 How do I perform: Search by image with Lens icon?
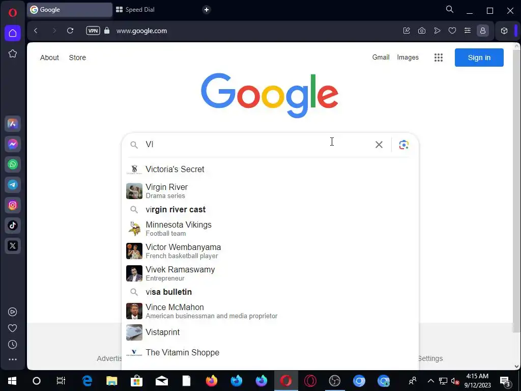(x=403, y=145)
